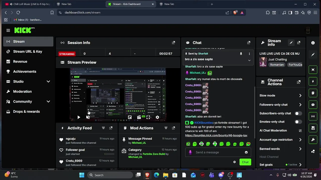The height and width of the screenshot is (180, 321).
Task: Pop out the Chat panel
Action: pos(249,43)
